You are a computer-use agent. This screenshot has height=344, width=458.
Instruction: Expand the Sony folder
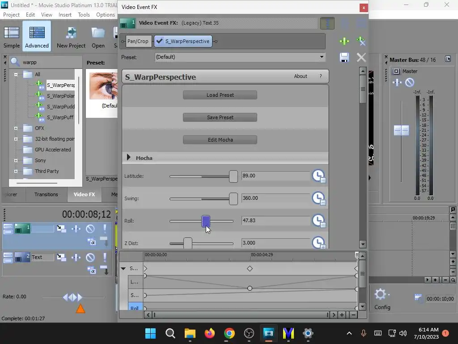(x=16, y=160)
